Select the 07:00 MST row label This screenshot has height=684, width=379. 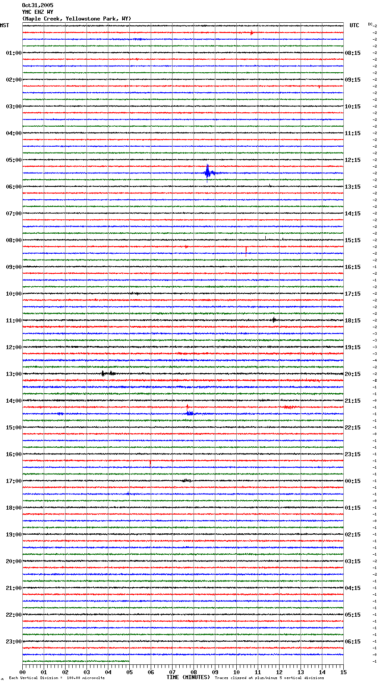13,214
